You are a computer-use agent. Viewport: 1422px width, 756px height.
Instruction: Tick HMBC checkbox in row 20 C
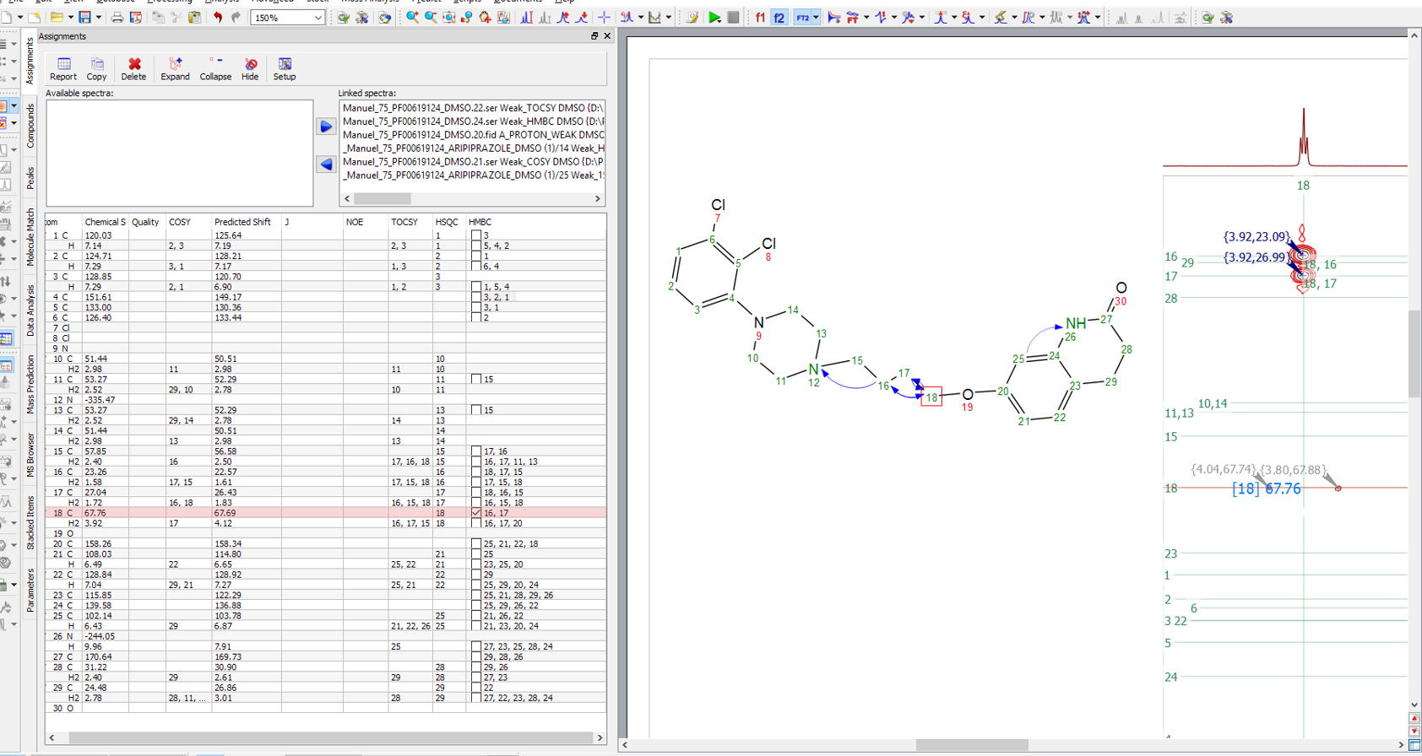(x=476, y=543)
